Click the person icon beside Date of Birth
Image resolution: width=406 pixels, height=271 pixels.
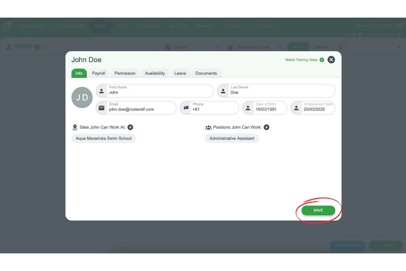[x=248, y=108]
